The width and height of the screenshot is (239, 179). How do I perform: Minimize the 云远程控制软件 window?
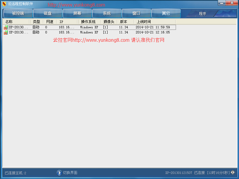click(222, 3)
